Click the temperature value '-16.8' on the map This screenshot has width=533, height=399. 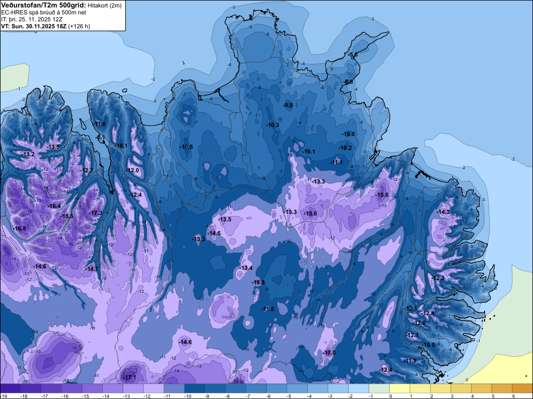[20, 228]
